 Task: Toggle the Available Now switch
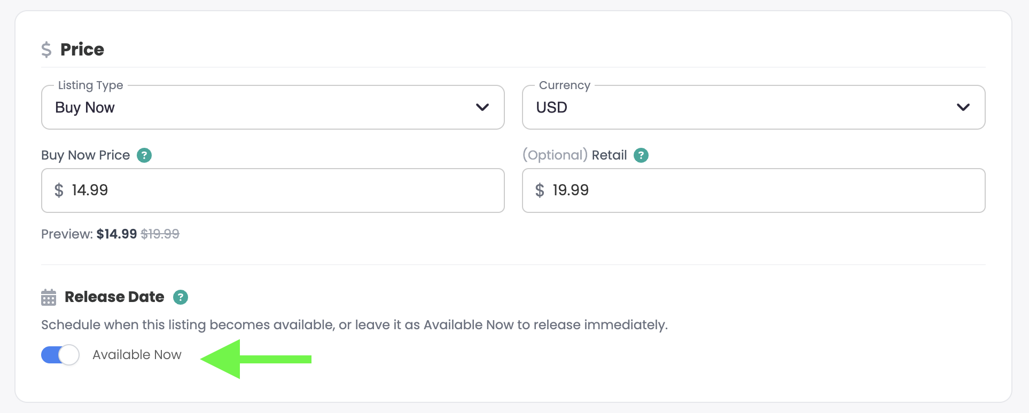[x=60, y=355]
